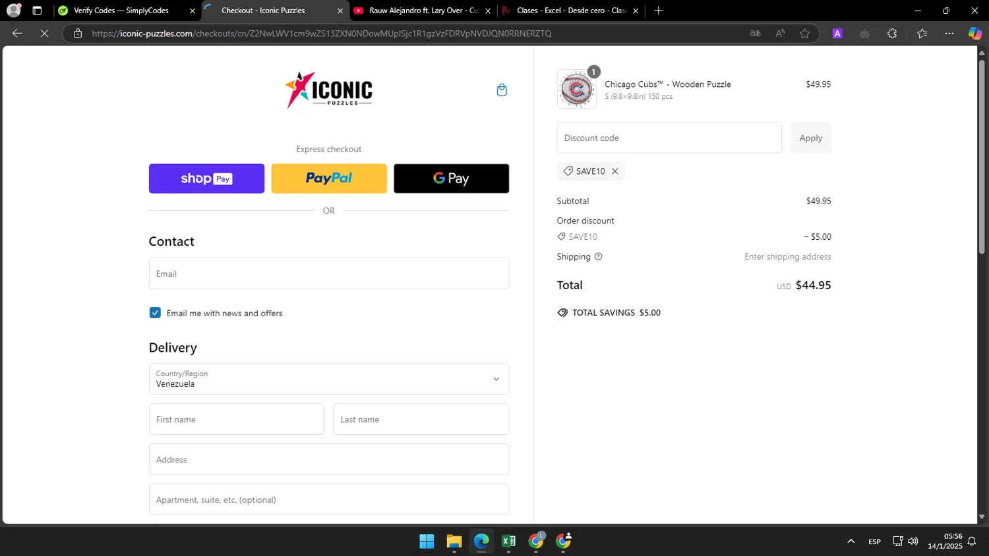Open shipping info help icon
Screen dimensions: 989x556
(598, 257)
